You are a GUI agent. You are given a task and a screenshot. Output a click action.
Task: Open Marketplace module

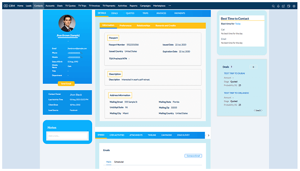pos(159,6)
